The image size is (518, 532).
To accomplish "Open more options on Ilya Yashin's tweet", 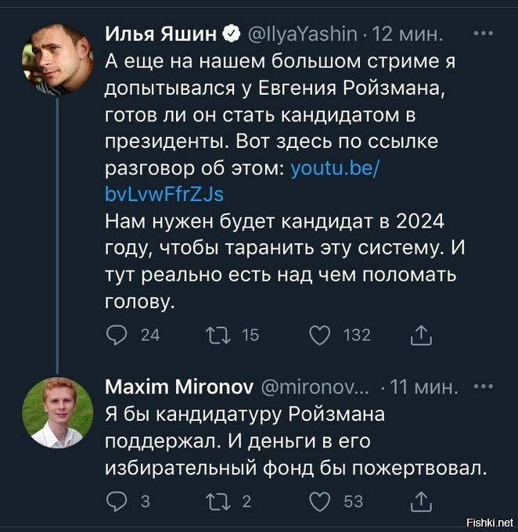I will pyautogui.click(x=484, y=33).
